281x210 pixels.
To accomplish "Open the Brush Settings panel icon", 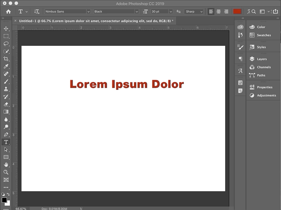I will [x=240, y=47].
